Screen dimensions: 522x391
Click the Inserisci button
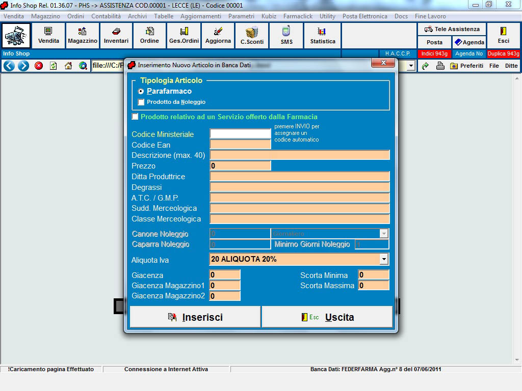pos(195,317)
